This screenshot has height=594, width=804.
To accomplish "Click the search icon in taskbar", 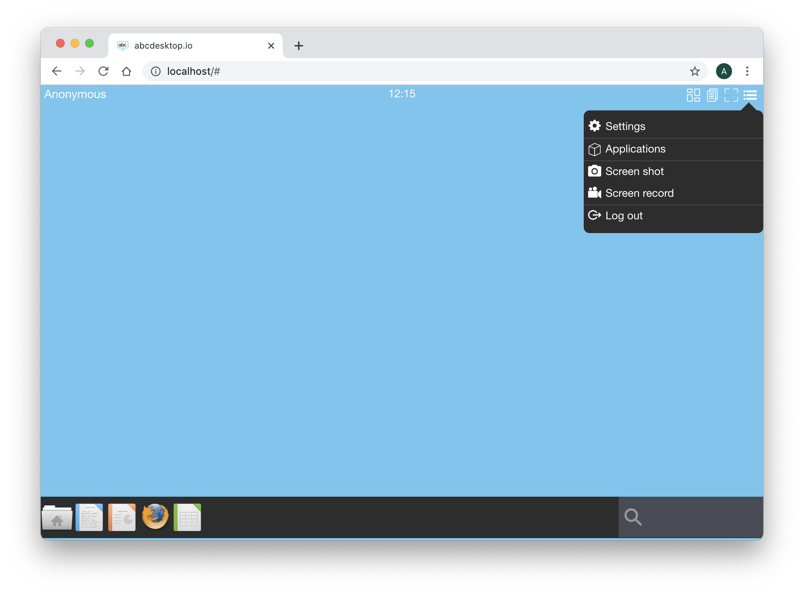I will (x=633, y=517).
